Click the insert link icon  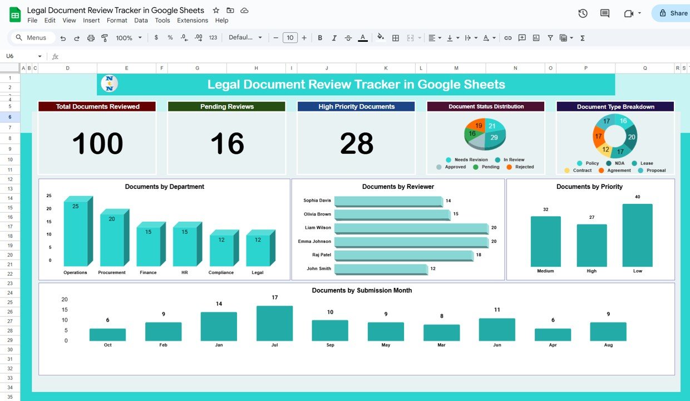(507, 38)
